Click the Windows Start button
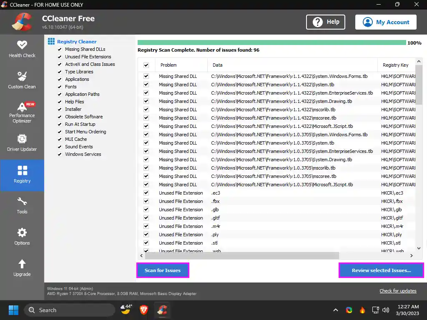 pyautogui.click(x=13, y=310)
